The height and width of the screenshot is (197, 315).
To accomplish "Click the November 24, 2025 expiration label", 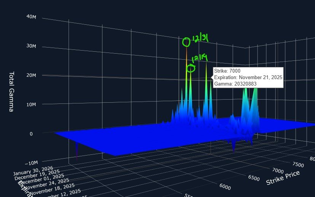I will pyautogui.click(x=47, y=184).
